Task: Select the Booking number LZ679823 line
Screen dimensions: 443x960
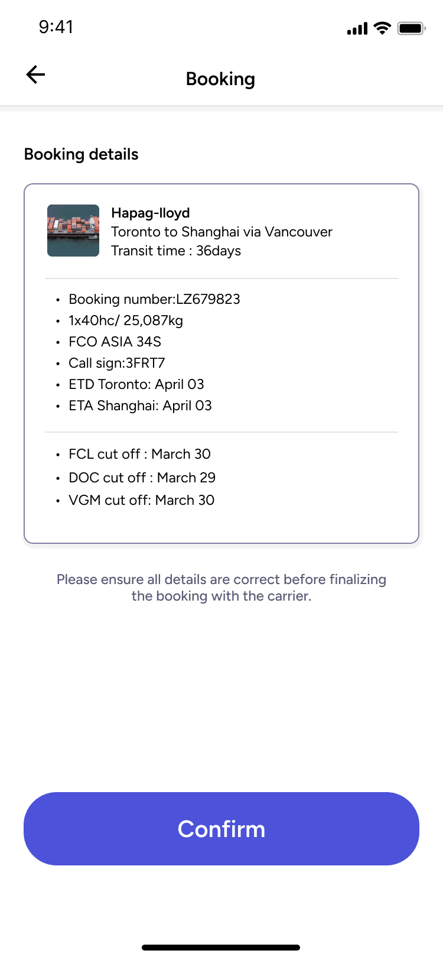Action: [x=154, y=299]
